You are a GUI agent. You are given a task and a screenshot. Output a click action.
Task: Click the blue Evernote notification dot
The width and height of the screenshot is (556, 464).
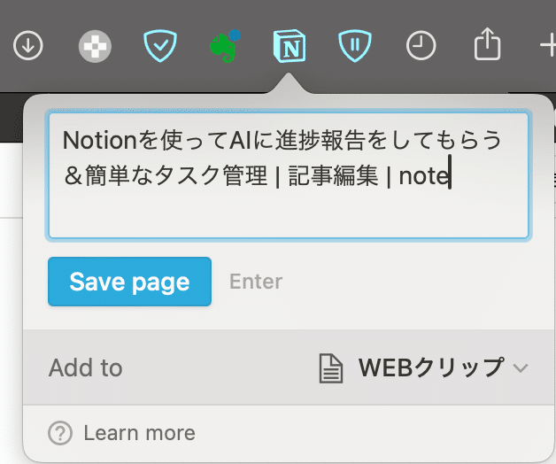click(x=234, y=35)
